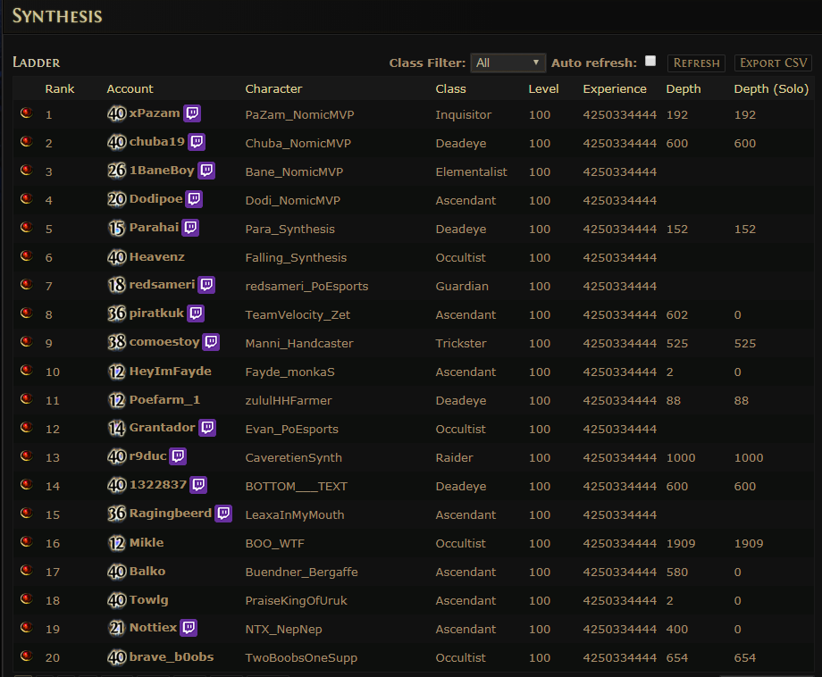Select character name PraiseKingOfUruk

[x=297, y=600]
